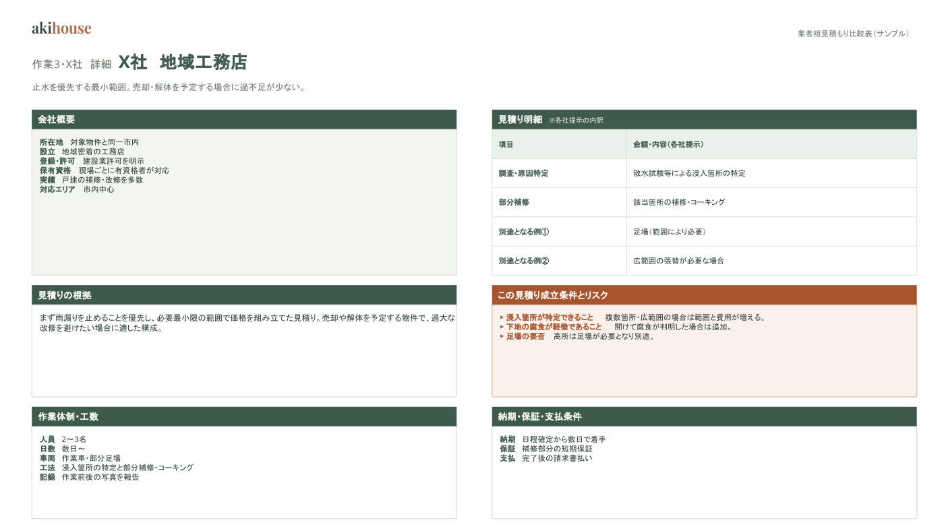Screen dimensions: 944x531
Task: Click the '部分補修' table cell
Action: point(559,202)
